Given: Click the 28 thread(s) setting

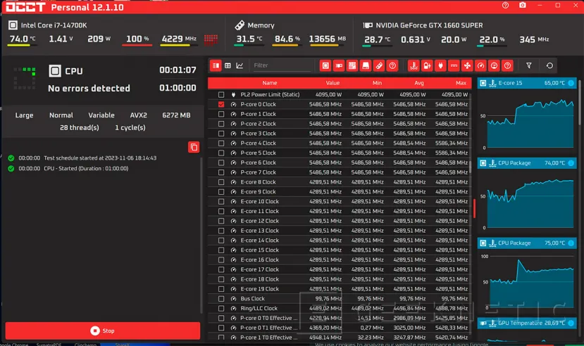Looking at the screenshot, I should (80, 127).
